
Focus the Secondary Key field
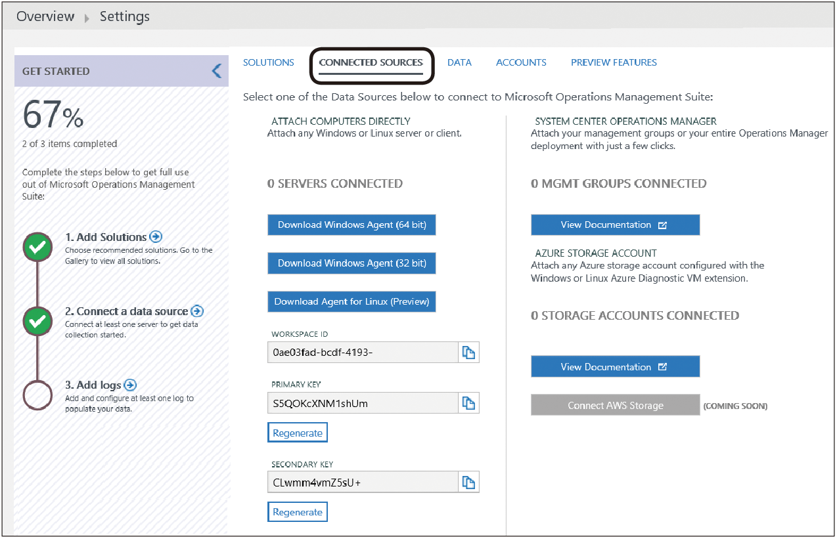click(363, 483)
